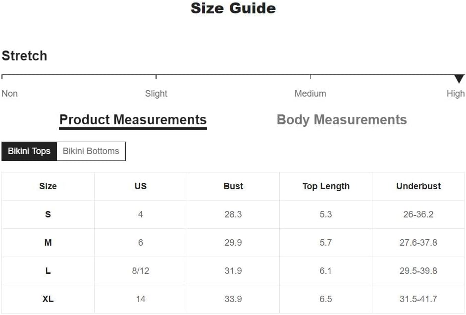The width and height of the screenshot is (466, 315).
Task: Click the Underbust column header
Action: coord(418,186)
